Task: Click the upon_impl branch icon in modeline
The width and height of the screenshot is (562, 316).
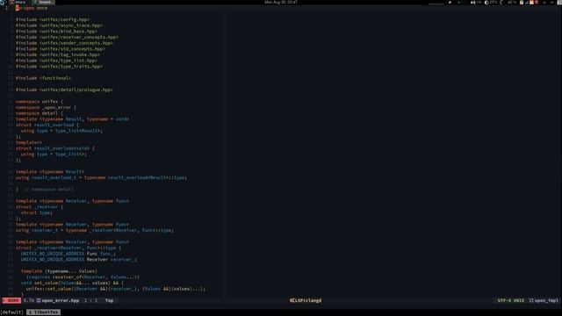Action: pos(531,300)
